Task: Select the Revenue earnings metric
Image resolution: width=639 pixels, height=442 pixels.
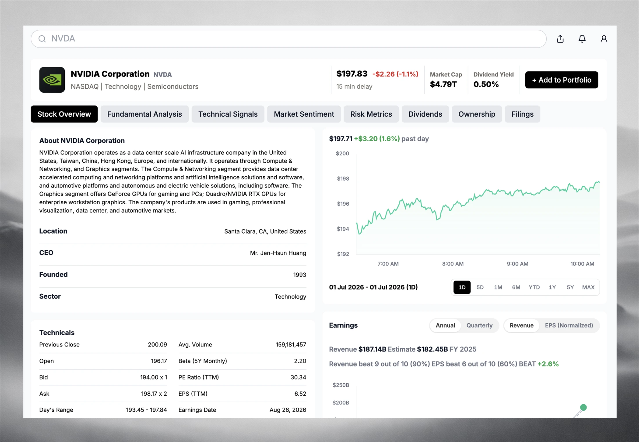Action: click(x=522, y=325)
